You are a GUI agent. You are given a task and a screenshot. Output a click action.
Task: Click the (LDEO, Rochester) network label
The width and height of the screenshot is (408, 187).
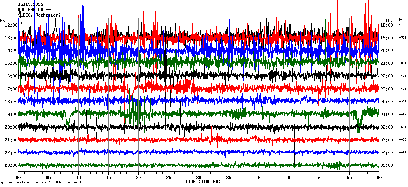[39, 15]
